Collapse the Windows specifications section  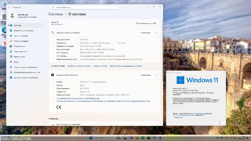[x=156, y=75]
